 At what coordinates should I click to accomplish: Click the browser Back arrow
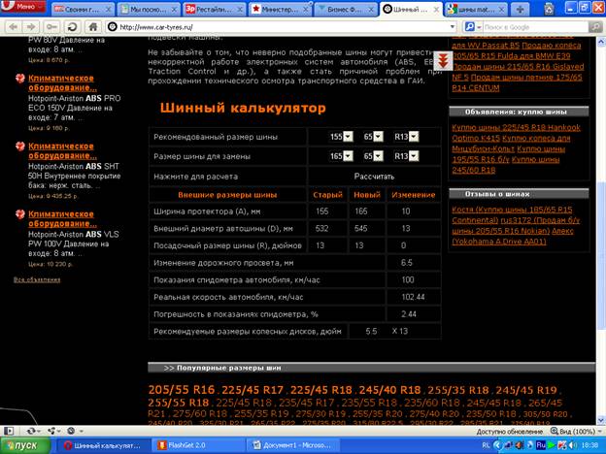tap(12, 26)
